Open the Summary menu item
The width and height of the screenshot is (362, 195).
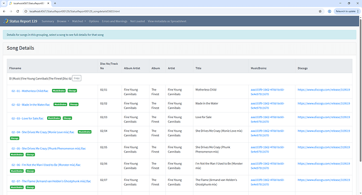(x=48, y=21)
